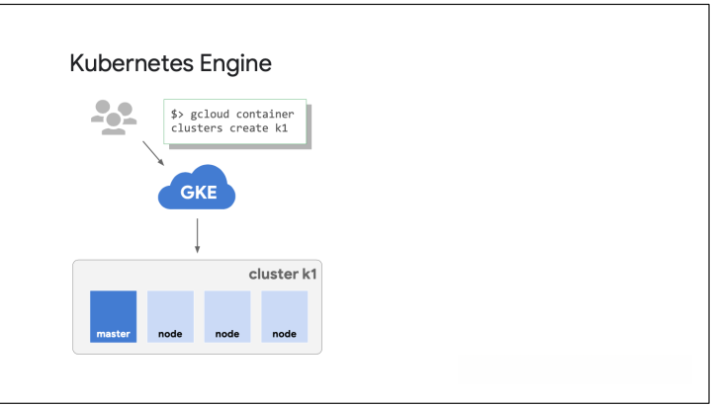Click the middle "node" text label
Screen dimensions: 712x405
pos(227,334)
